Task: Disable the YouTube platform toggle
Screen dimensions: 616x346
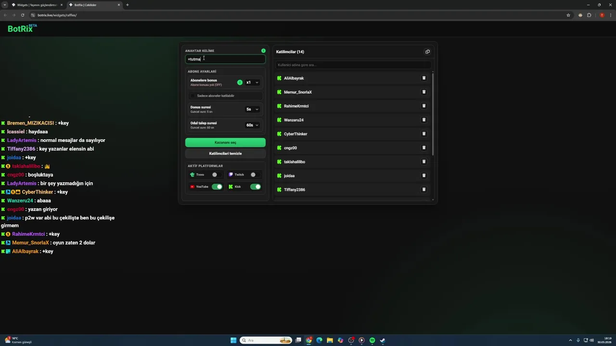Action: (x=217, y=186)
